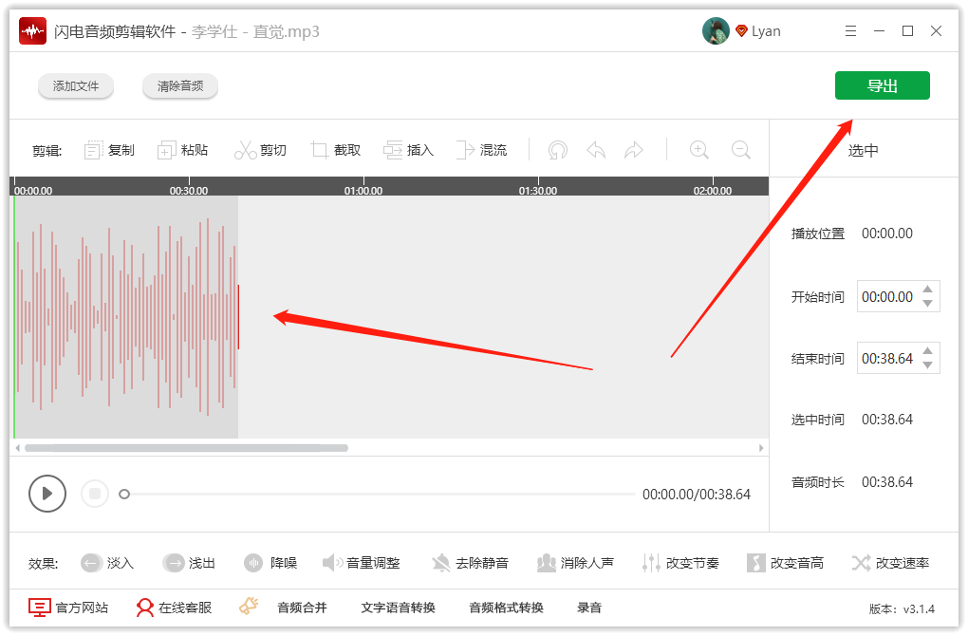
Task: Click the 00:30.00 timeline ruler mark
Action: click(188, 191)
